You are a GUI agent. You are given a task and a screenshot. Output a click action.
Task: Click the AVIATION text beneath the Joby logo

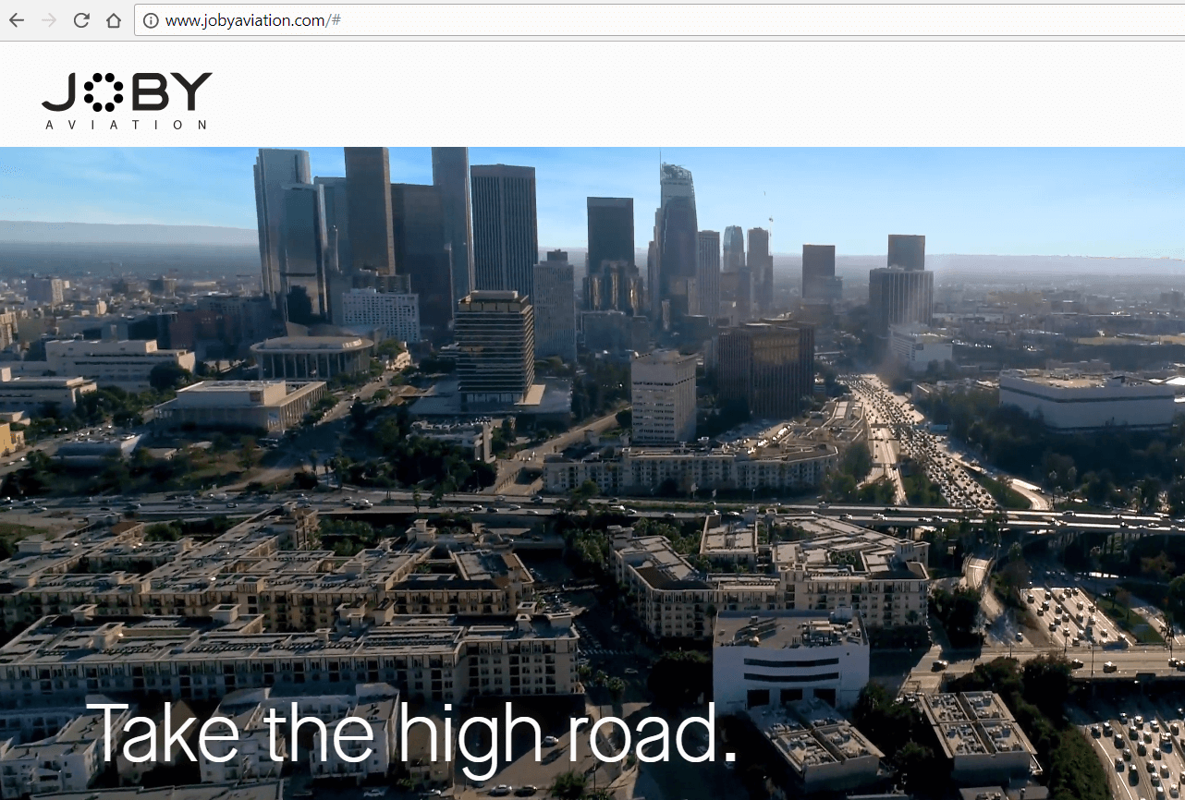coord(126,125)
